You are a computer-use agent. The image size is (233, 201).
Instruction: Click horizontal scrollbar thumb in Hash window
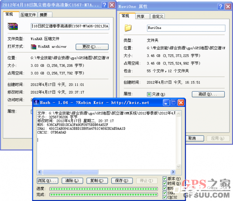(x=71, y=172)
